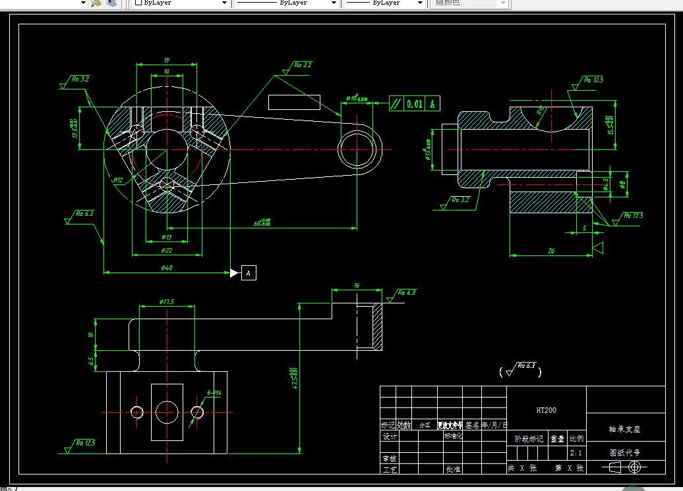Screen dimensions: 683x491
Task: Click the 阶段标记 label
Action: 529,439
